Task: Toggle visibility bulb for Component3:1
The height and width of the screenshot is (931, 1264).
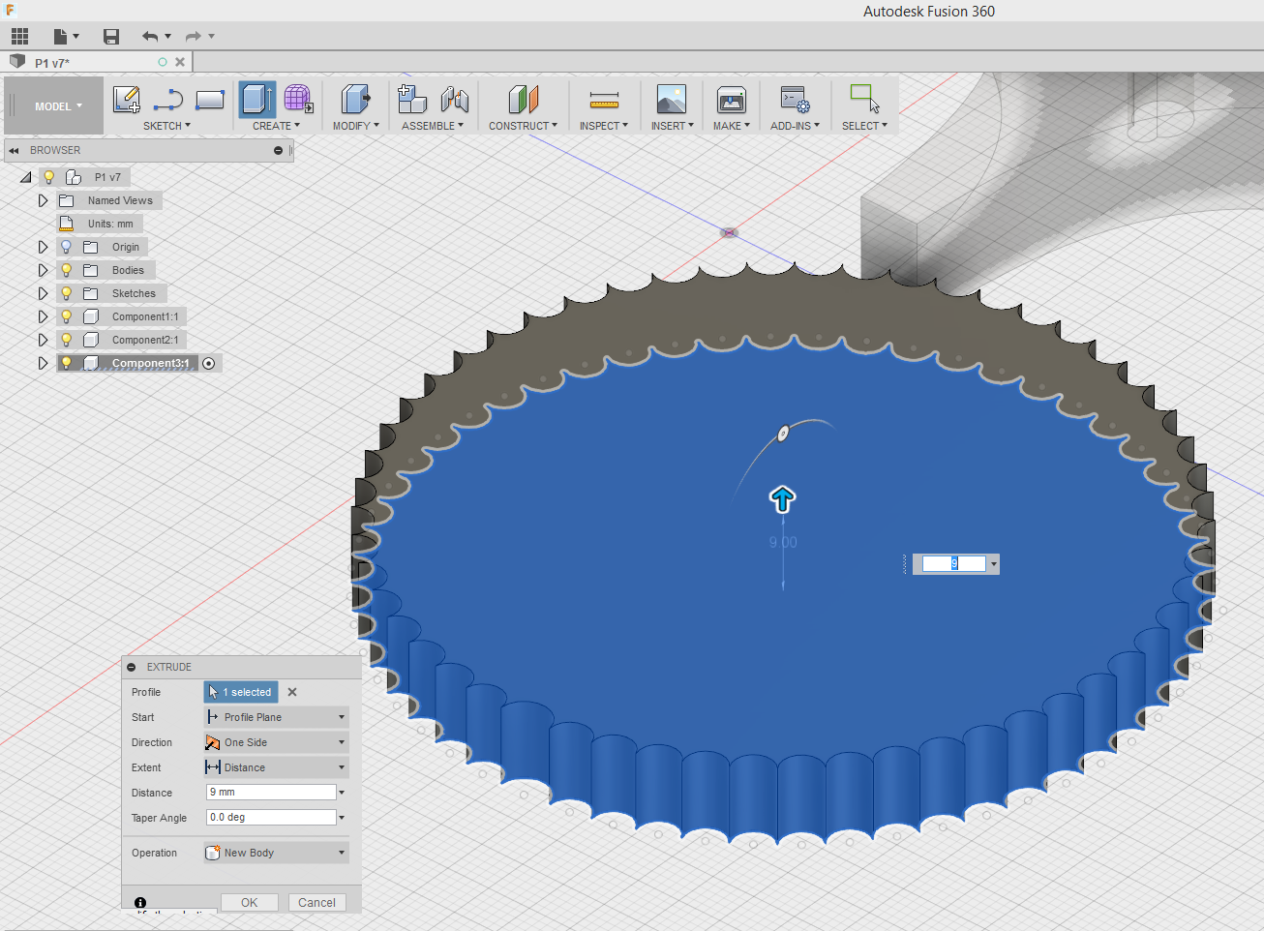Action: point(66,363)
